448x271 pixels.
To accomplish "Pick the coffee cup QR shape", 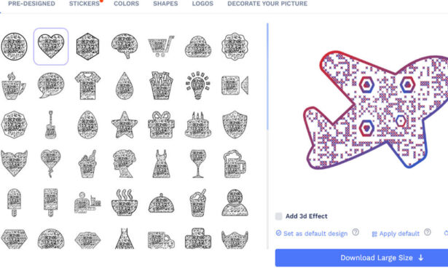I will (13, 86).
